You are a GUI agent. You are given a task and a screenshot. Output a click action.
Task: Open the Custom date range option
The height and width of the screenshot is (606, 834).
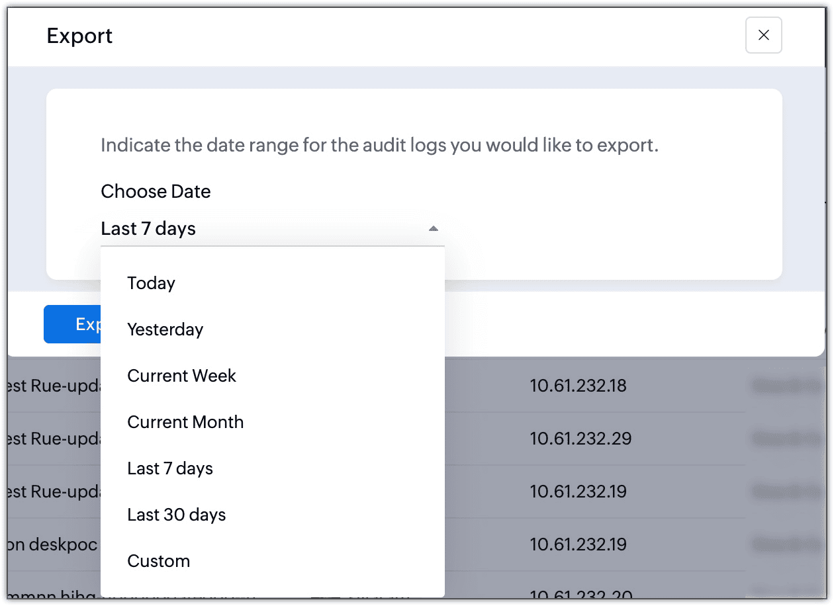(159, 561)
